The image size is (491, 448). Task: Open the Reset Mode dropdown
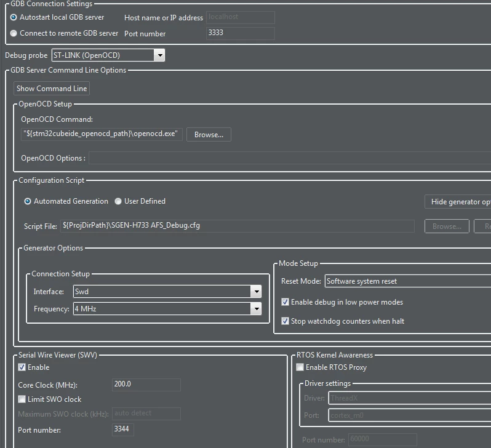point(408,281)
